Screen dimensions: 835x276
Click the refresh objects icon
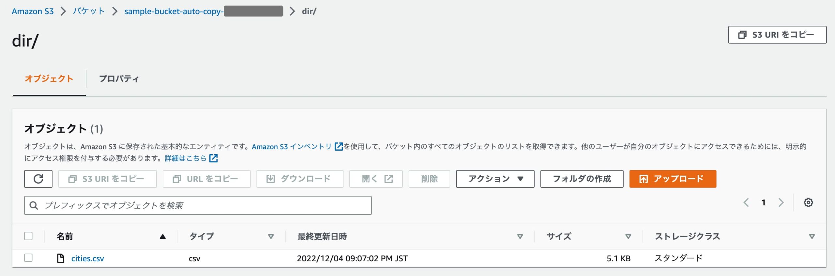click(38, 179)
